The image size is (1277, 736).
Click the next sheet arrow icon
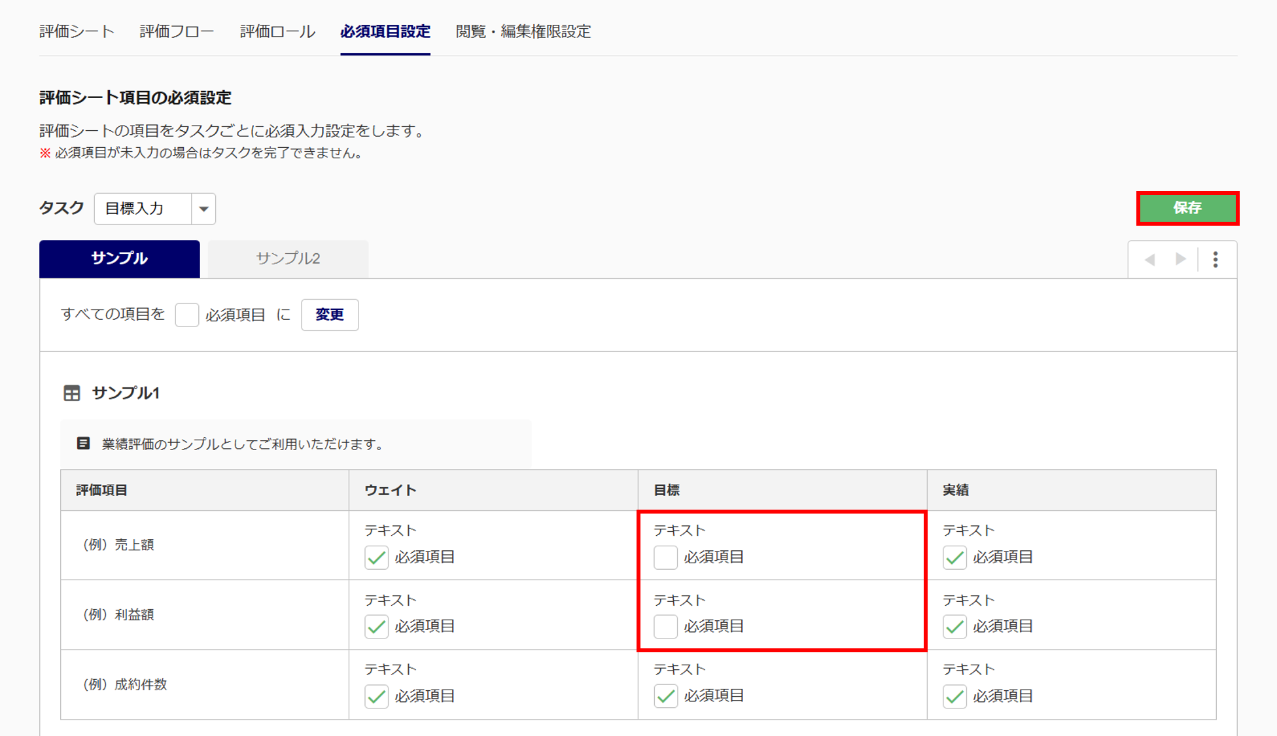(x=1181, y=260)
